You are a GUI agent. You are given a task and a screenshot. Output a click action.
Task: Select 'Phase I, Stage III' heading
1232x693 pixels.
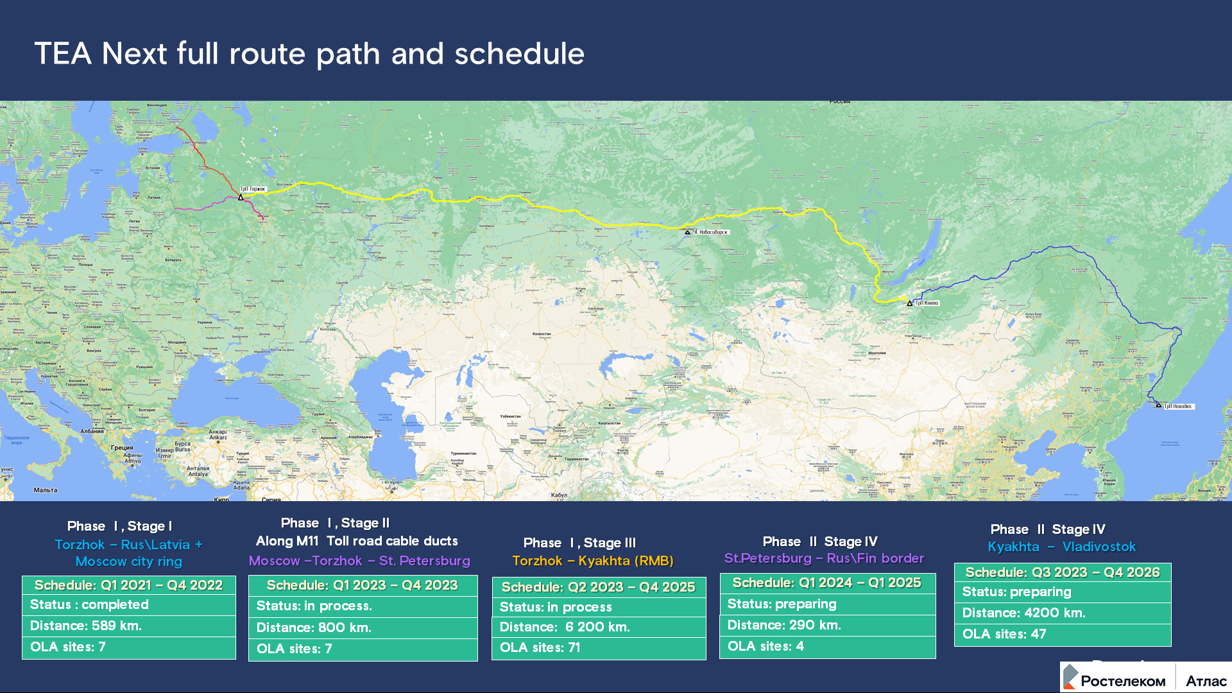pyautogui.click(x=579, y=543)
